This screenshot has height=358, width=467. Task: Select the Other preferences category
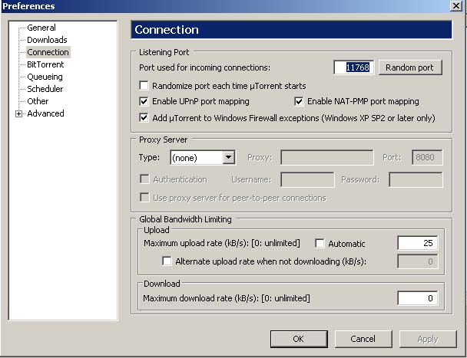[38, 101]
